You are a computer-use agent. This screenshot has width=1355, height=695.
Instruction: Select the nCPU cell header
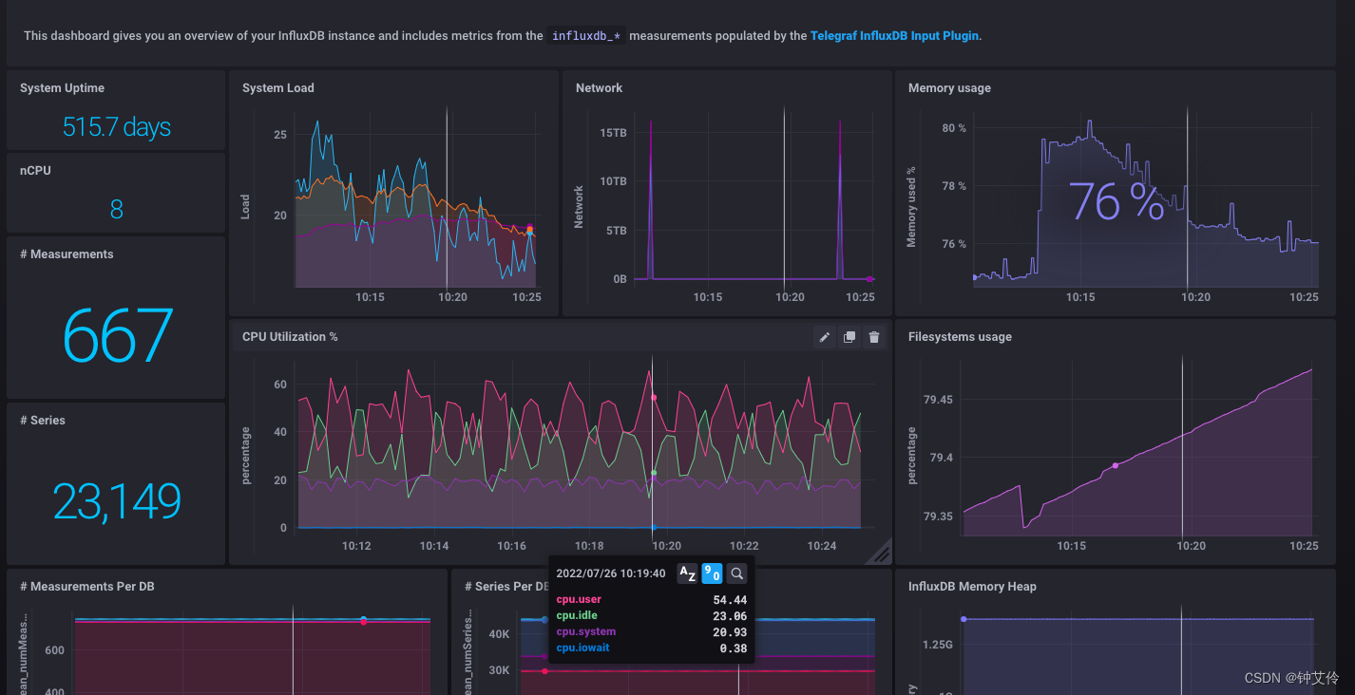coord(35,171)
